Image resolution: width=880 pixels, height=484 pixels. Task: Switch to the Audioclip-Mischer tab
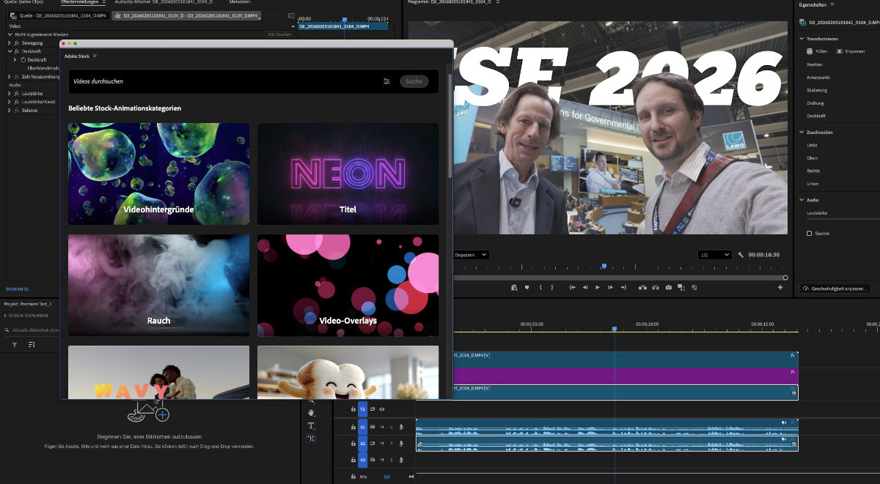(x=164, y=2)
